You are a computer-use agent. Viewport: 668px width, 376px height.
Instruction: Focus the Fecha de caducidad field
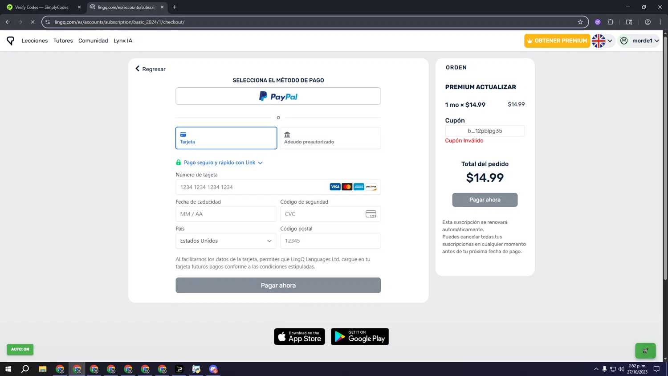226,214
